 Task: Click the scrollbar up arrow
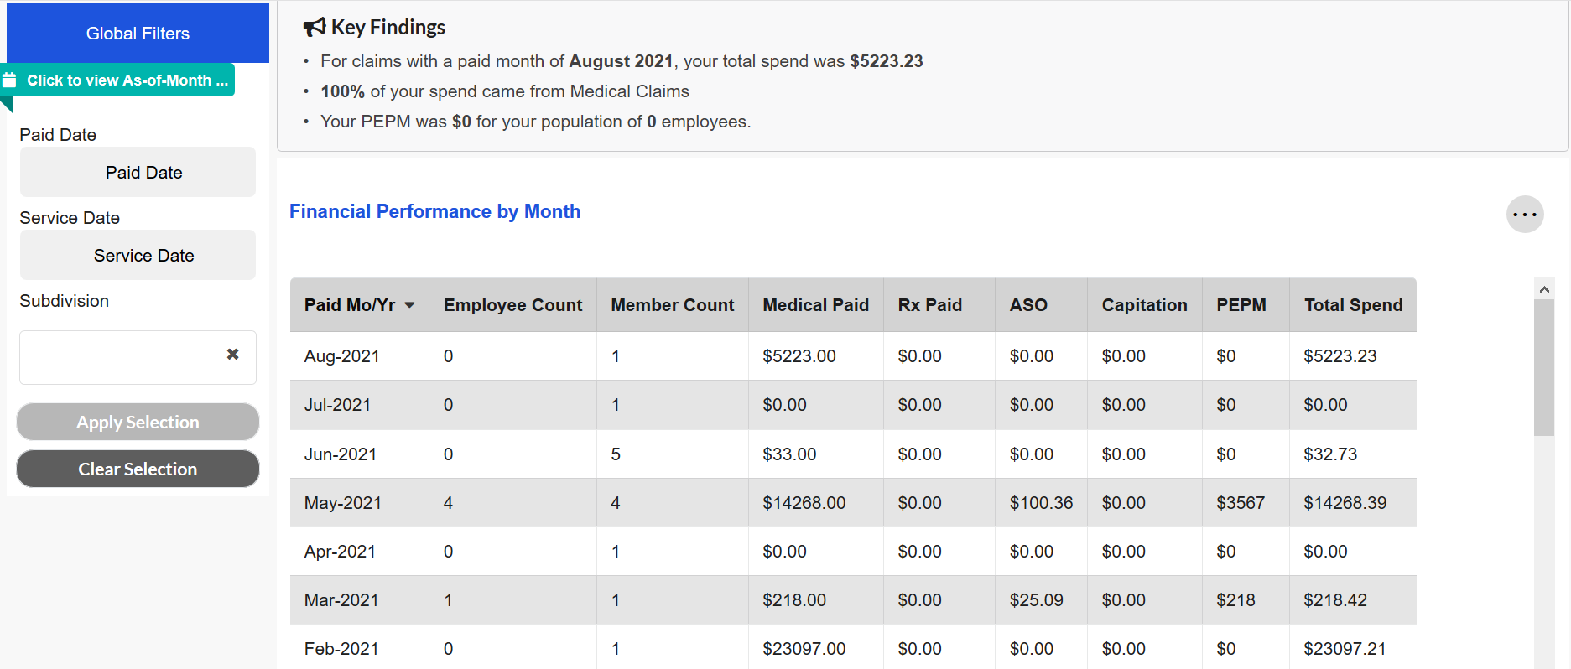pyautogui.click(x=1543, y=289)
